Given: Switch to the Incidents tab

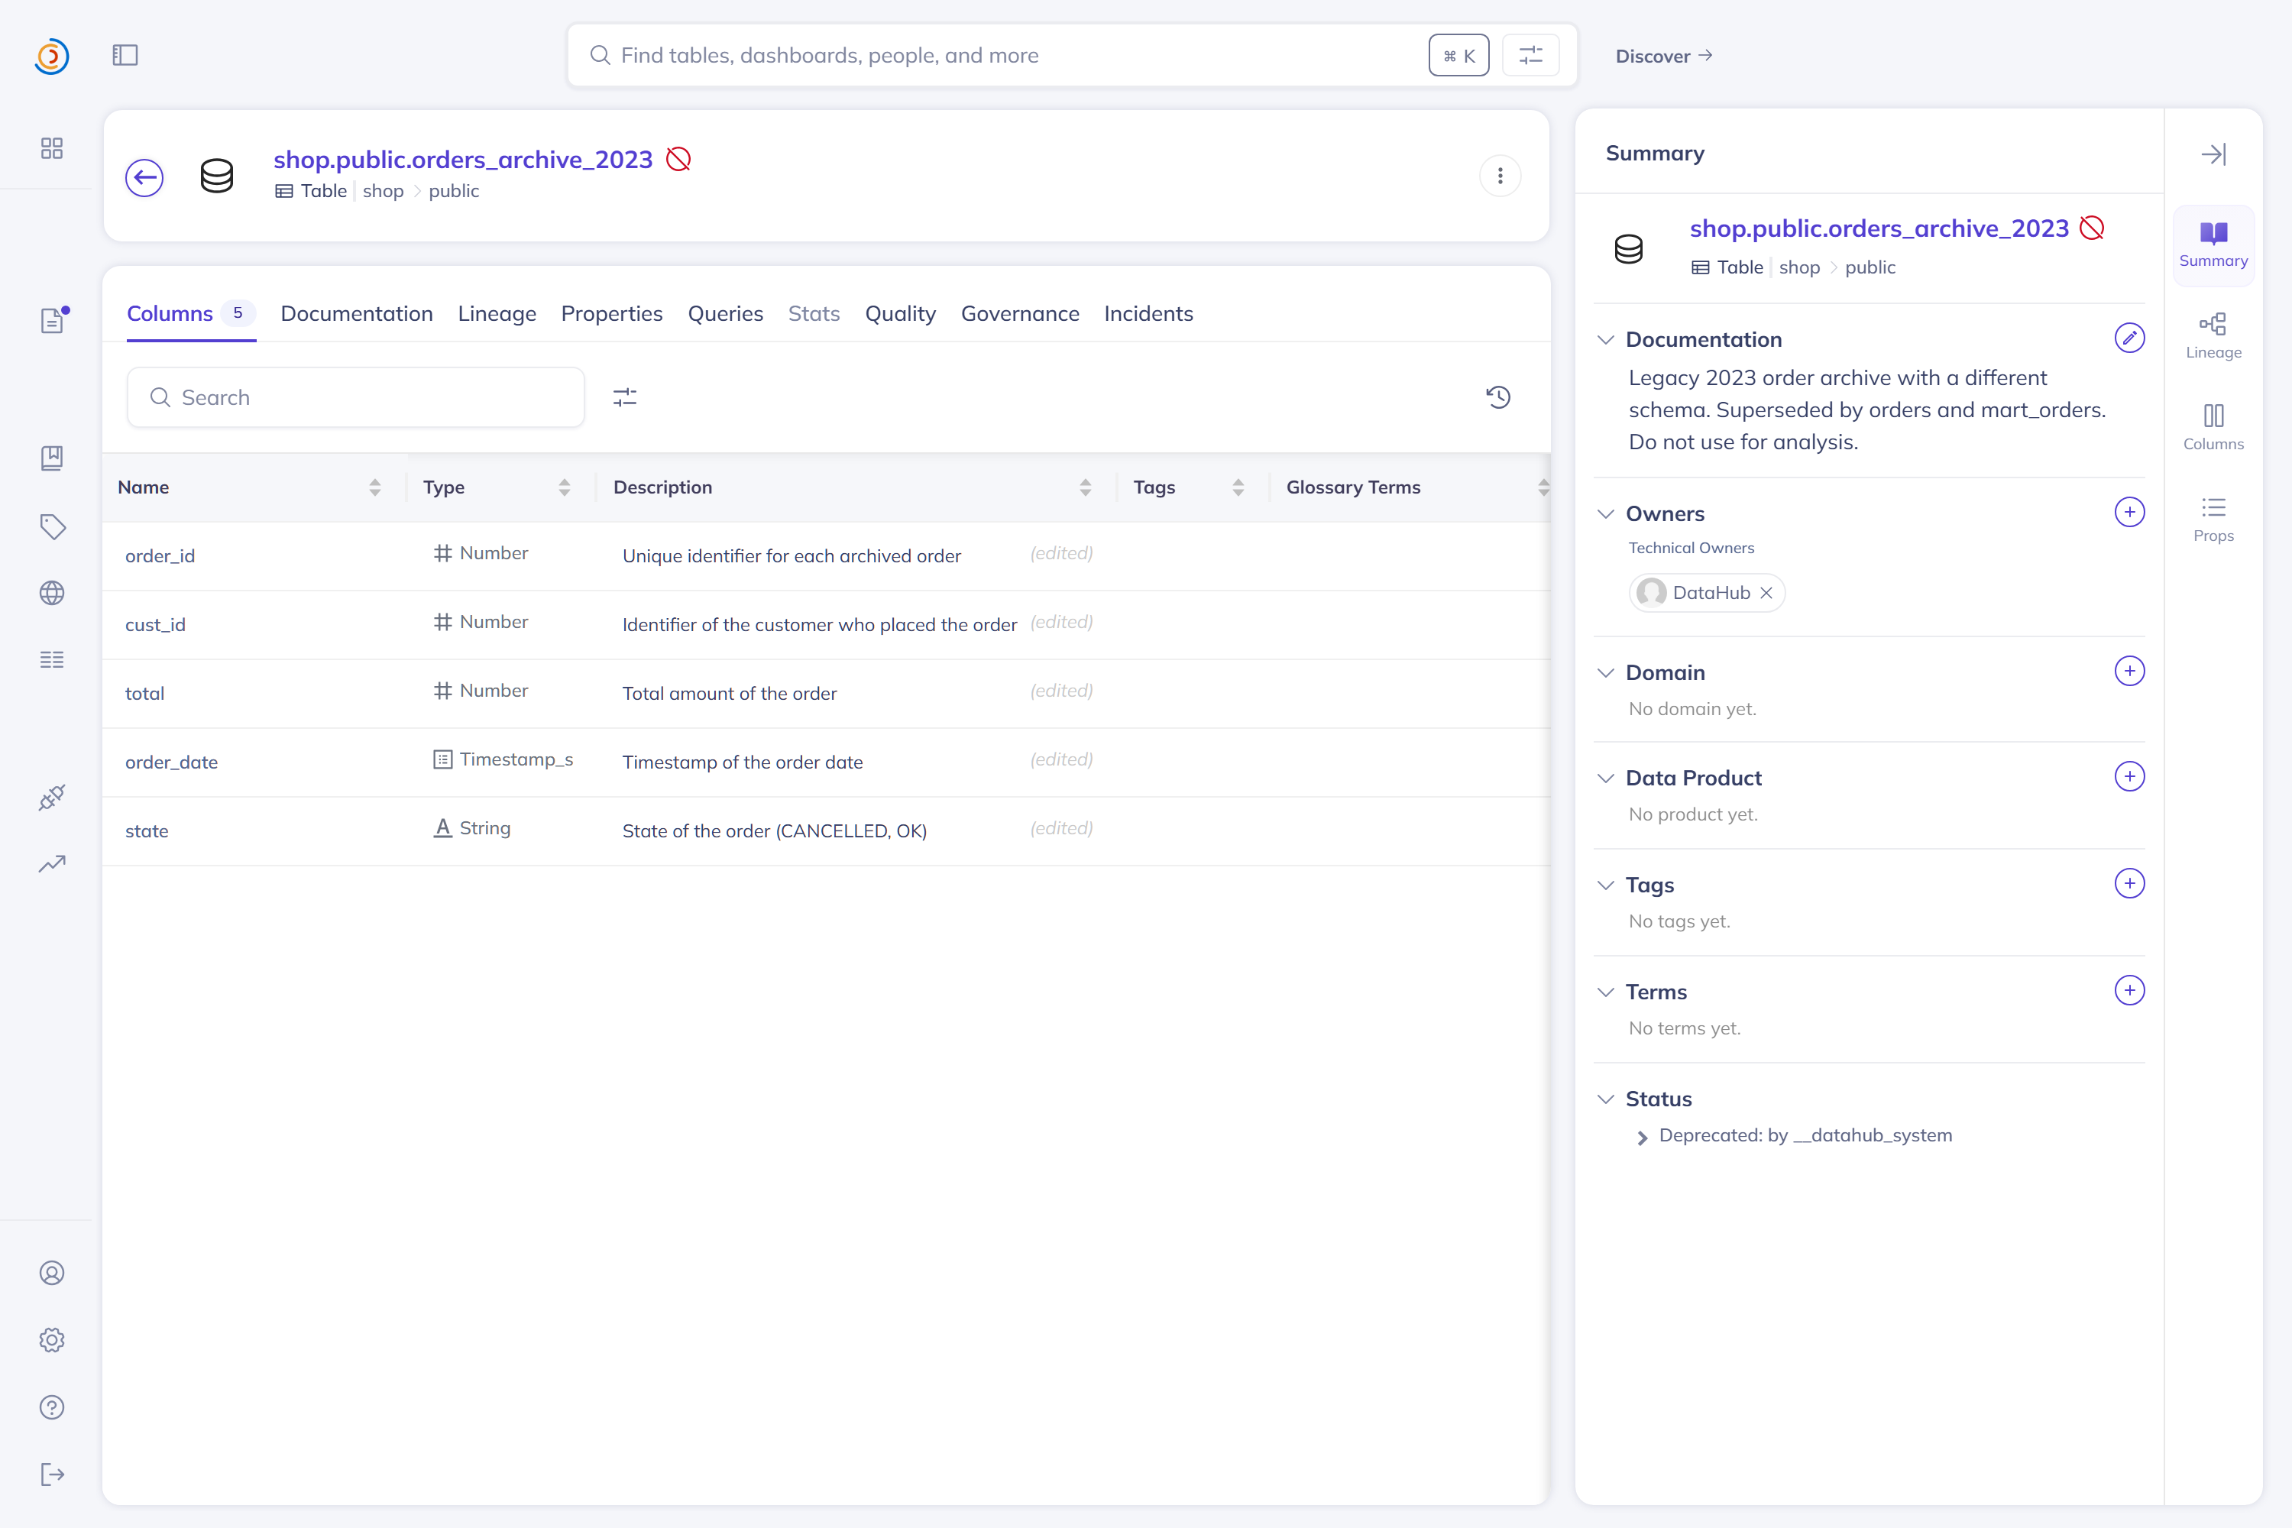Looking at the screenshot, I should click(1148, 314).
